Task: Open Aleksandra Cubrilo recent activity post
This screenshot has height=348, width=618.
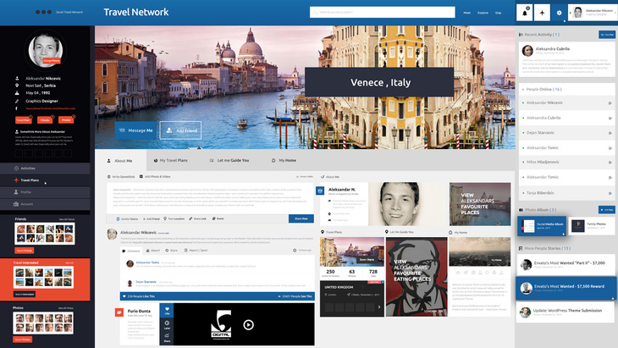Action: [x=566, y=60]
